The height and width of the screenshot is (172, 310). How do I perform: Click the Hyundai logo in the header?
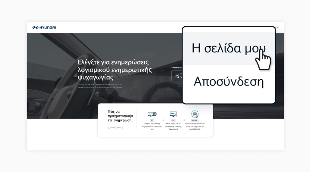[44, 28]
